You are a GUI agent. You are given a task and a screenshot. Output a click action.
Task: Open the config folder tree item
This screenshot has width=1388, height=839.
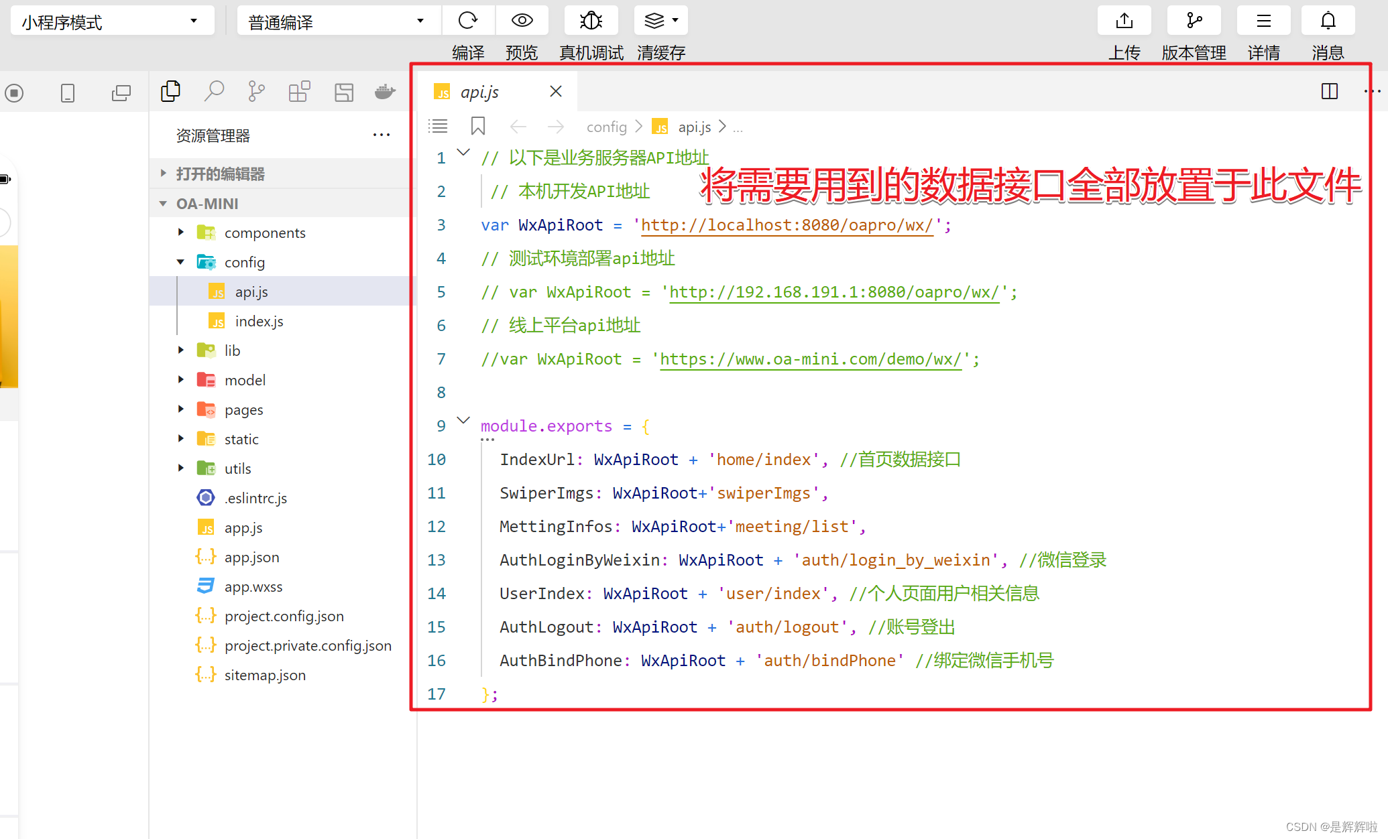click(x=245, y=261)
